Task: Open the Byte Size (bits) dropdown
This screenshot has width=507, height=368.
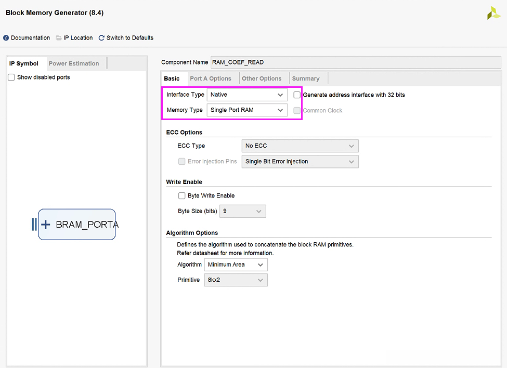Action: point(243,211)
